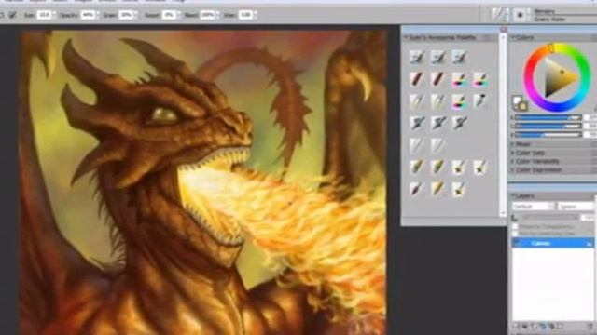Open the Default composite method dropdown

[533, 207]
